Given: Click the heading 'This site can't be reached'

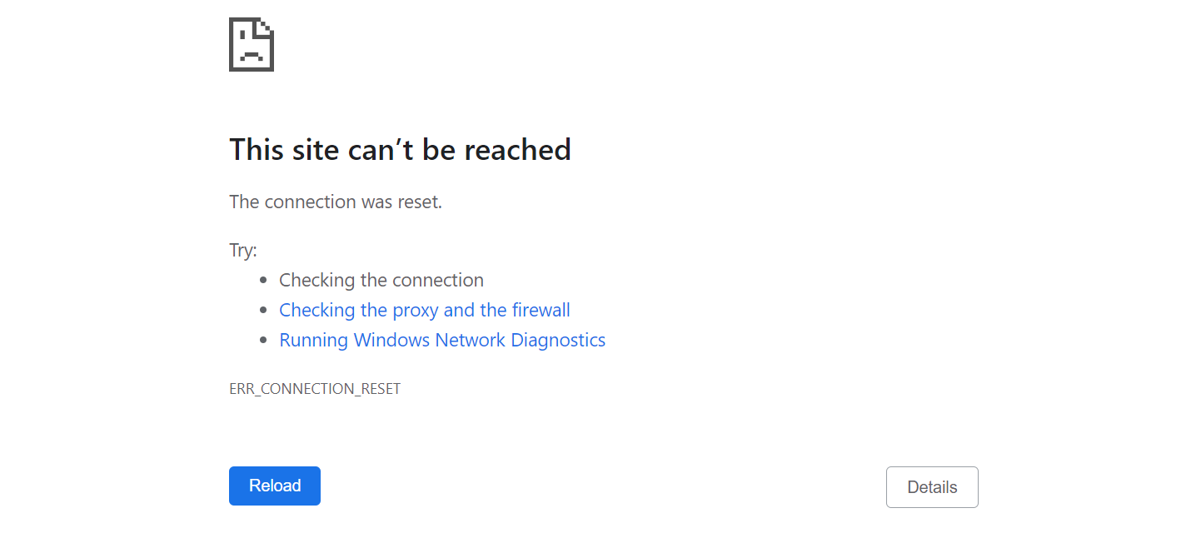Looking at the screenshot, I should [400, 150].
